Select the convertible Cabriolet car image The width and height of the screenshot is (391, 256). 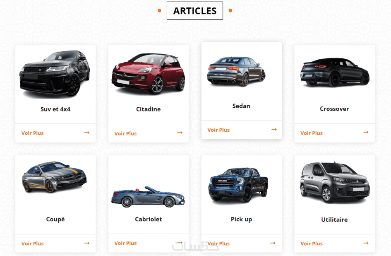(x=148, y=197)
